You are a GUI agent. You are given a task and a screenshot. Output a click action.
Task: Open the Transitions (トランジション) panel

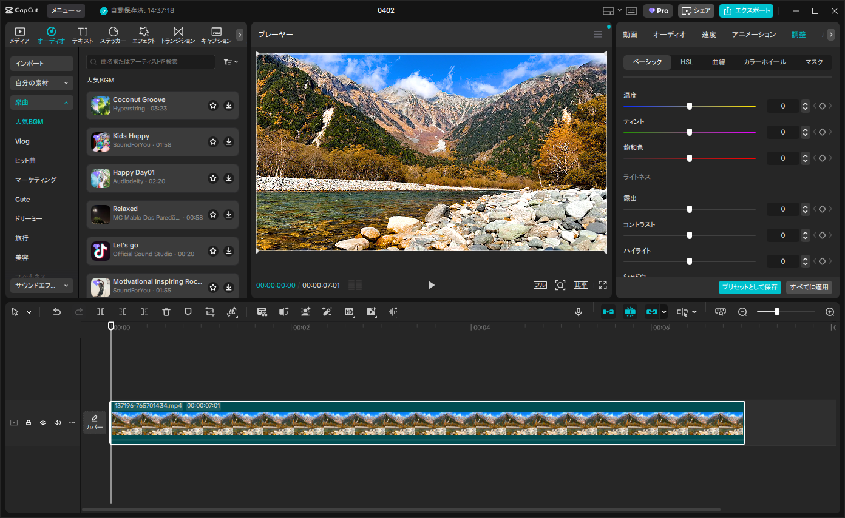click(x=178, y=35)
